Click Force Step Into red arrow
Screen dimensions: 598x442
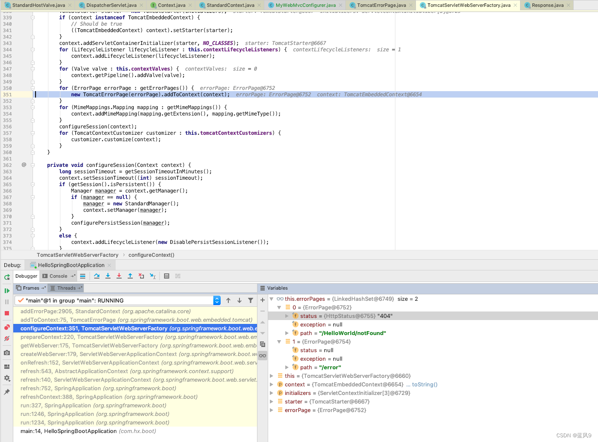click(x=119, y=276)
